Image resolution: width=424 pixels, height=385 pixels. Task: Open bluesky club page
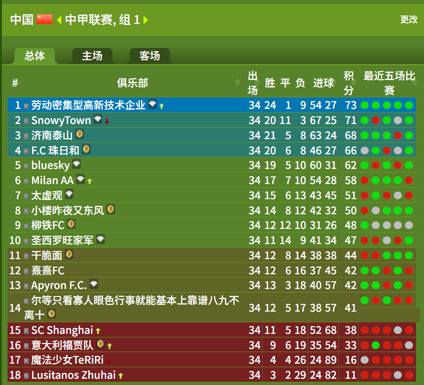point(51,165)
